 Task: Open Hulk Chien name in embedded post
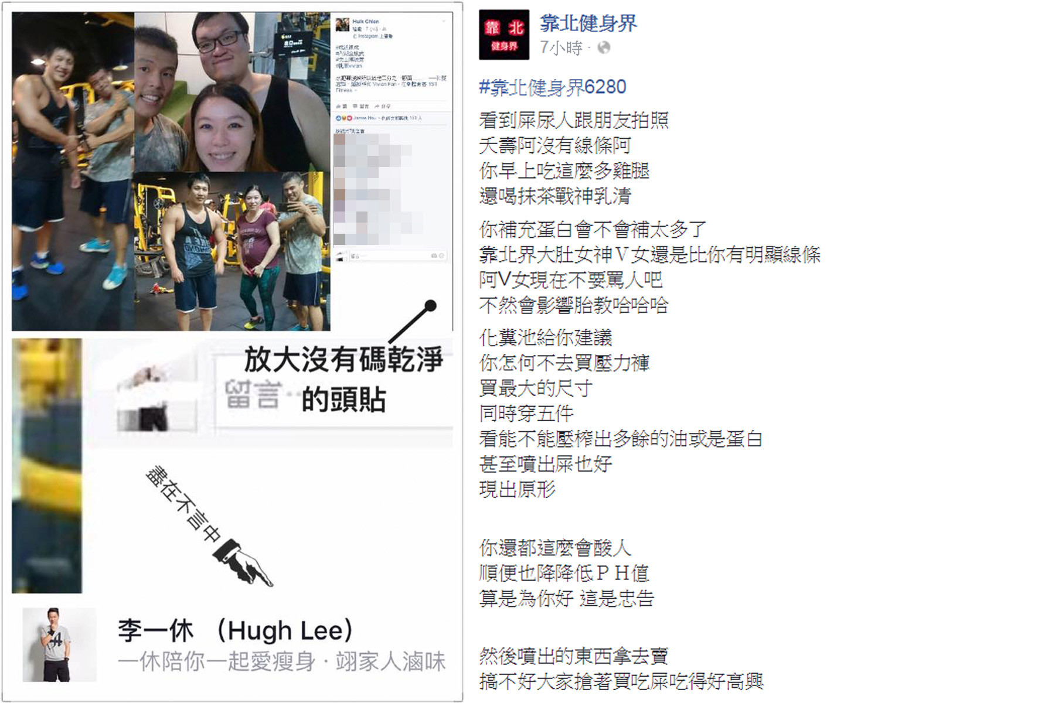pos(366,22)
